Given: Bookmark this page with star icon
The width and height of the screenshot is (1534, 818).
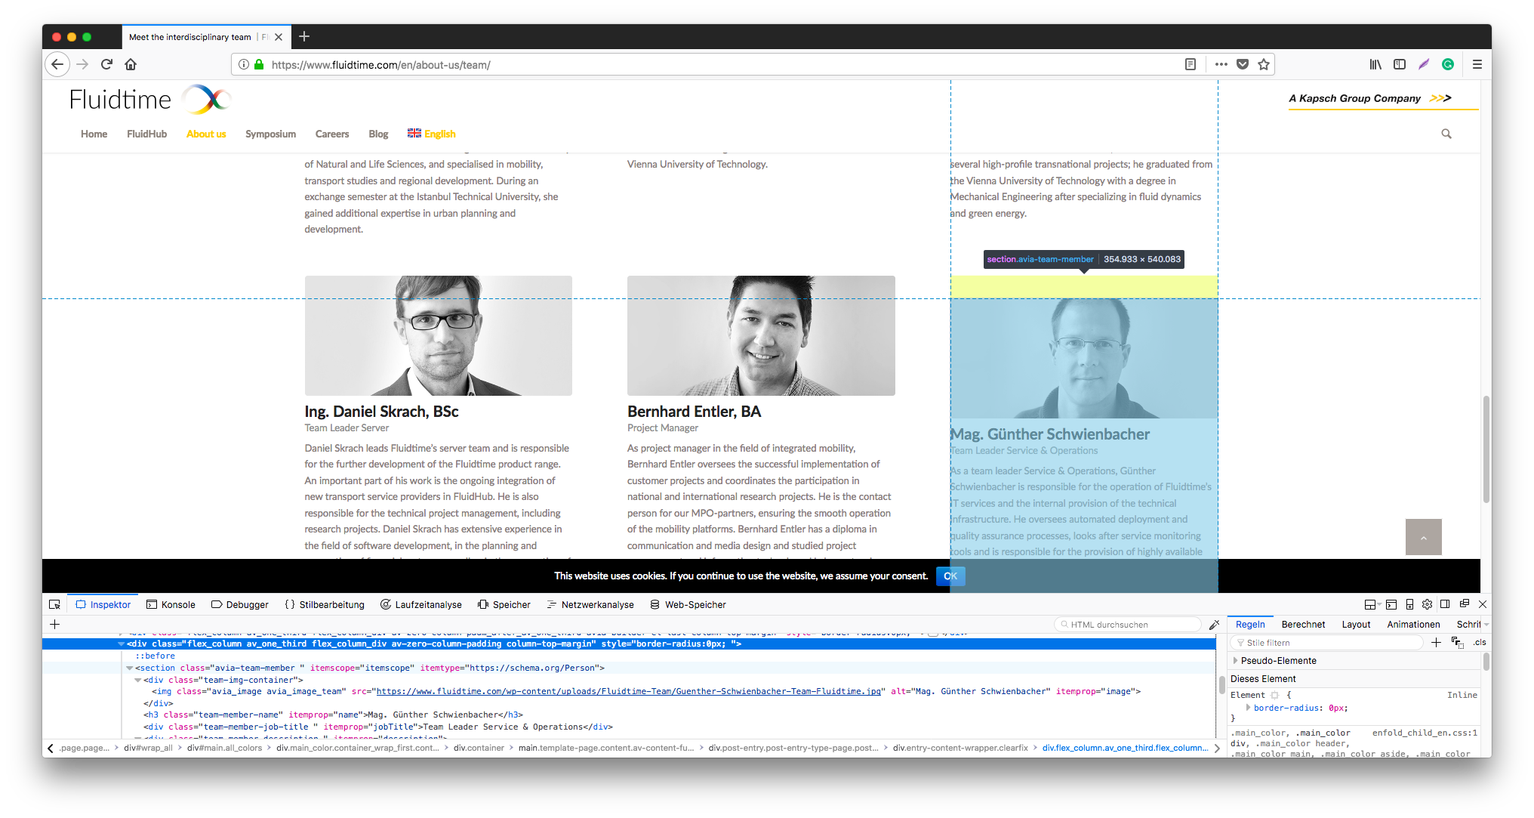Looking at the screenshot, I should point(1264,65).
